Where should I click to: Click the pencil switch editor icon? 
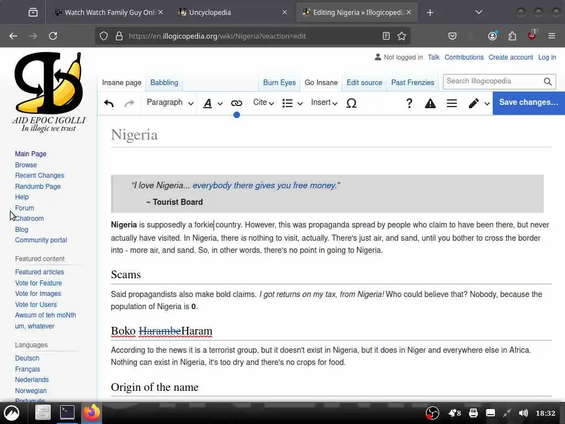473,103
